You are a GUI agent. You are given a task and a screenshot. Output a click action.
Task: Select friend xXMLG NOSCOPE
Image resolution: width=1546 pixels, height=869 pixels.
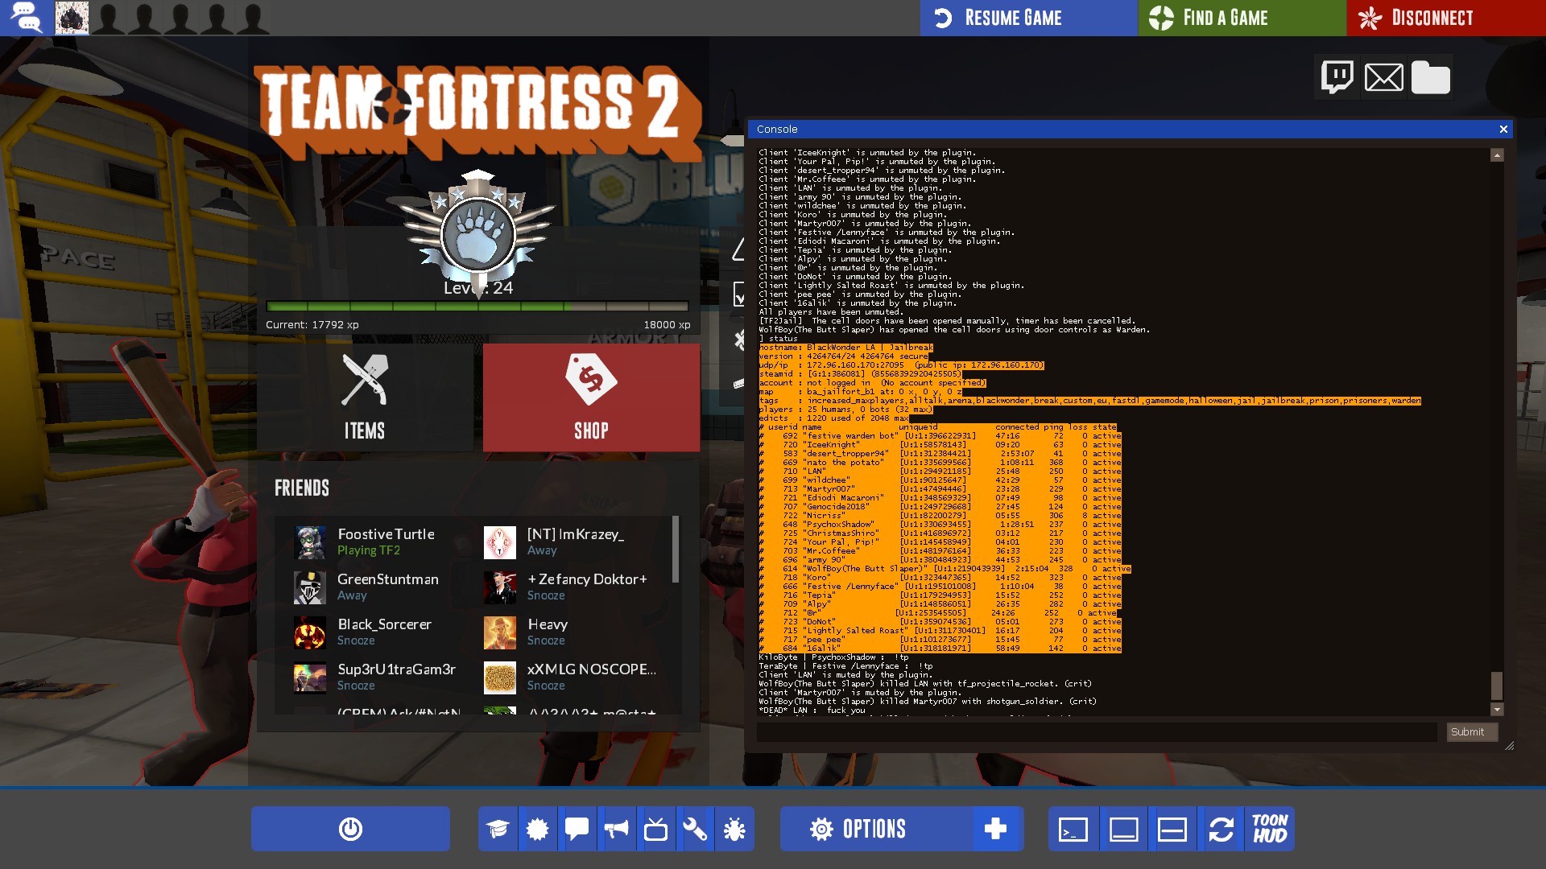pyautogui.click(x=574, y=677)
